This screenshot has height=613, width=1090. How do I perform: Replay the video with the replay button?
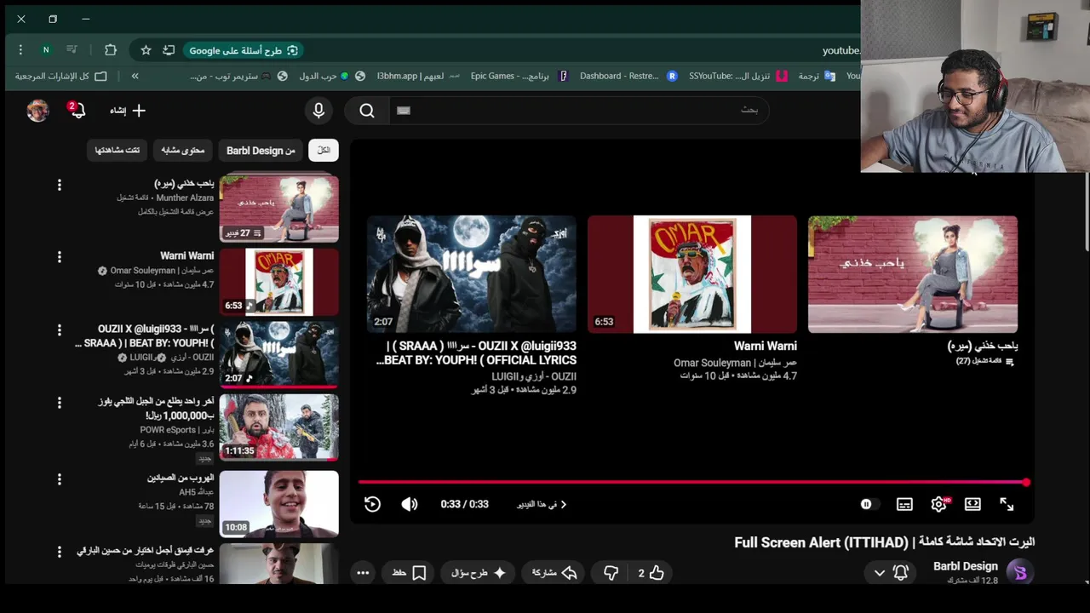pos(372,504)
